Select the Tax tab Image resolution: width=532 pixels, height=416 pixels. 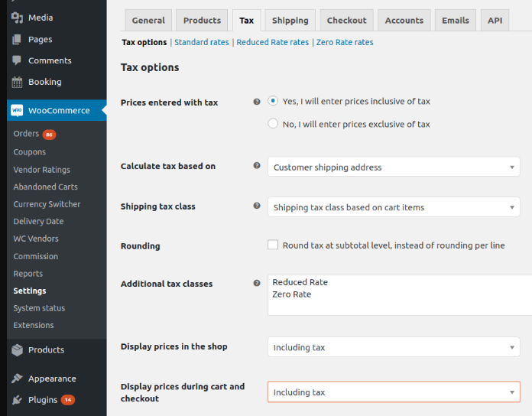(x=246, y=21)
